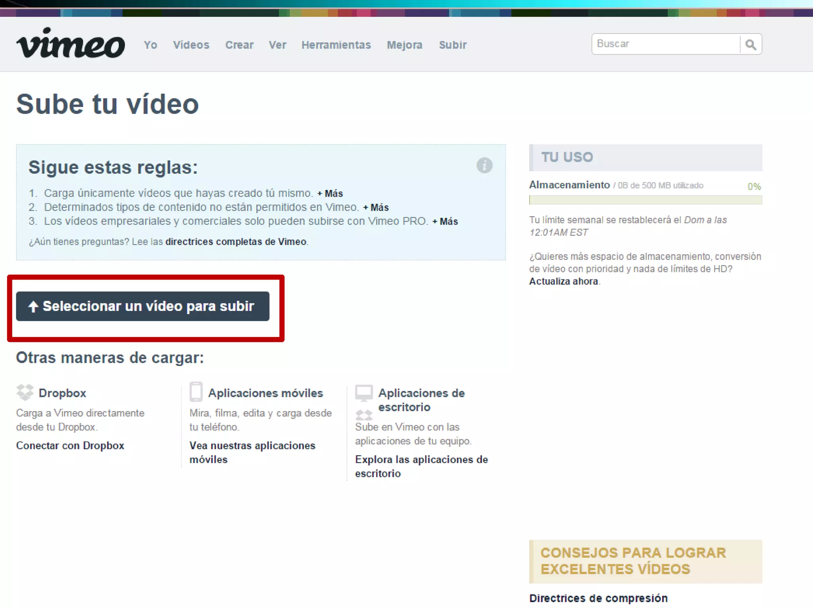The height and width of the screenshot is (609, 813).
Task: Open the Subir menu item
Action: (453, 45)
